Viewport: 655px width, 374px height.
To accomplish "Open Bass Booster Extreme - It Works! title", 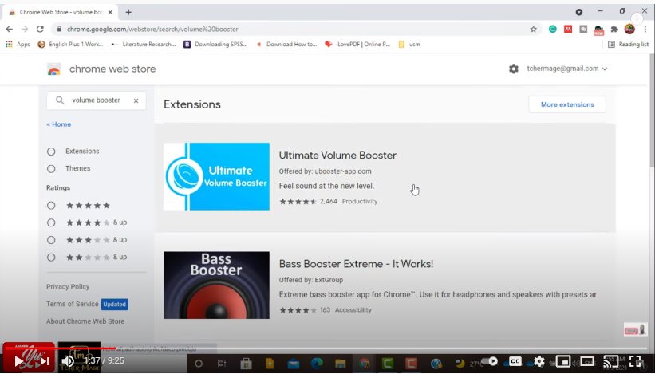I will click(x=356, y=264).
